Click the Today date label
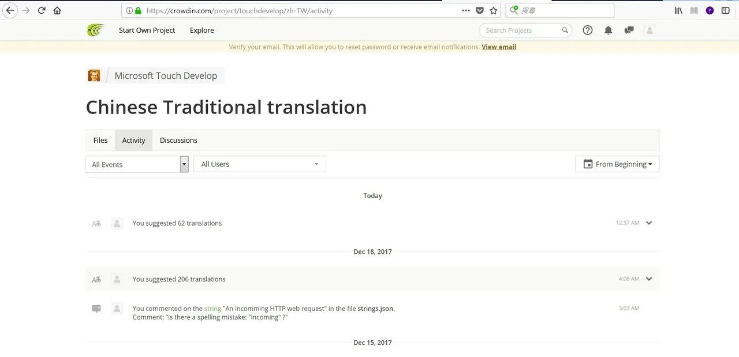This screenshot has height=357, width=739. [x=372, y=196]
